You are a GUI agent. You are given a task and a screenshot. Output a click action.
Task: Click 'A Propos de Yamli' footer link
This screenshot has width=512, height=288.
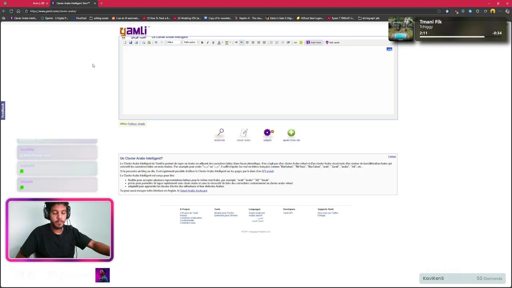click(x=189, y=213)
